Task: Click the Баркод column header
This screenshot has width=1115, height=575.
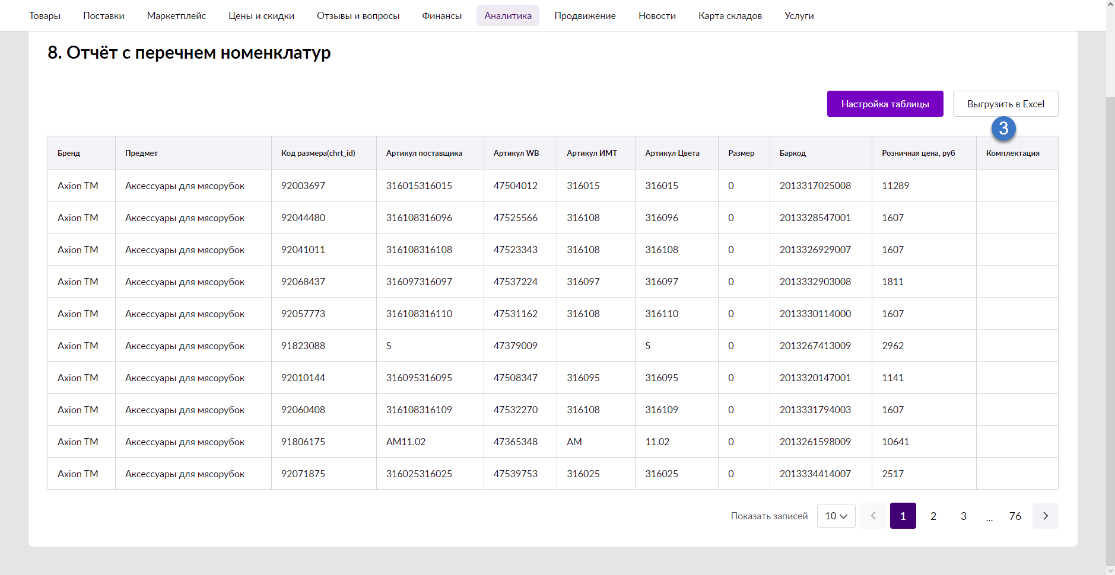Action: [792, 153]
